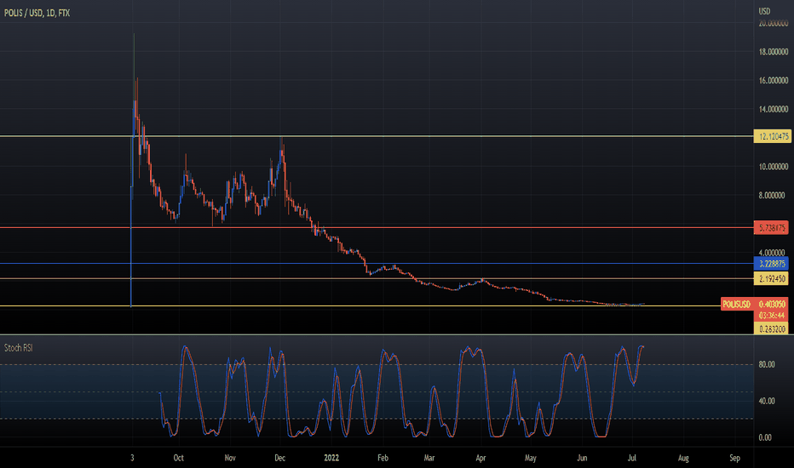
Task: Select the red horizontal line at 5.73
Action: pyautogui.click(x=377, y=228)
